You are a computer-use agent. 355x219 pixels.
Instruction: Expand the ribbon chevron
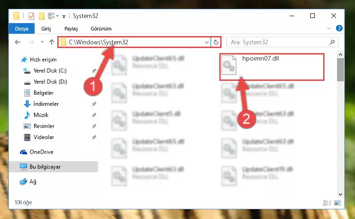[329, 28]
